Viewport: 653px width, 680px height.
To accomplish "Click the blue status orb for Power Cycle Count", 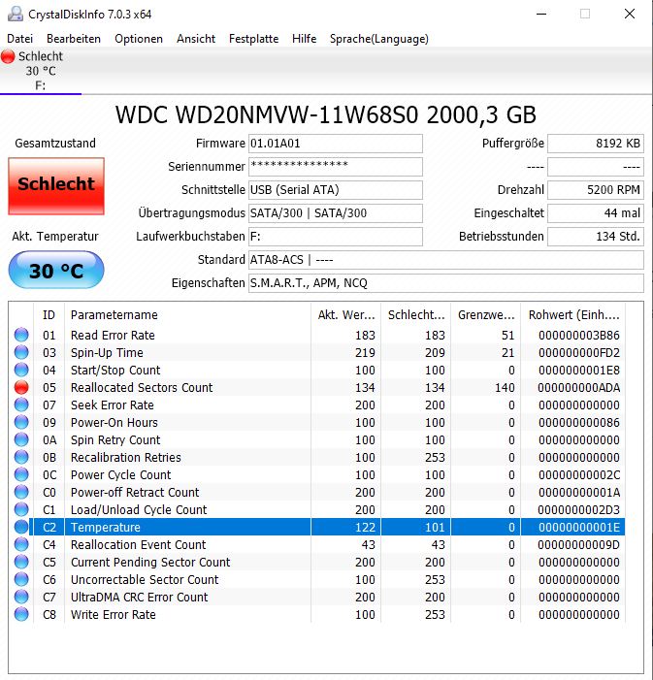I will (21, 474).
